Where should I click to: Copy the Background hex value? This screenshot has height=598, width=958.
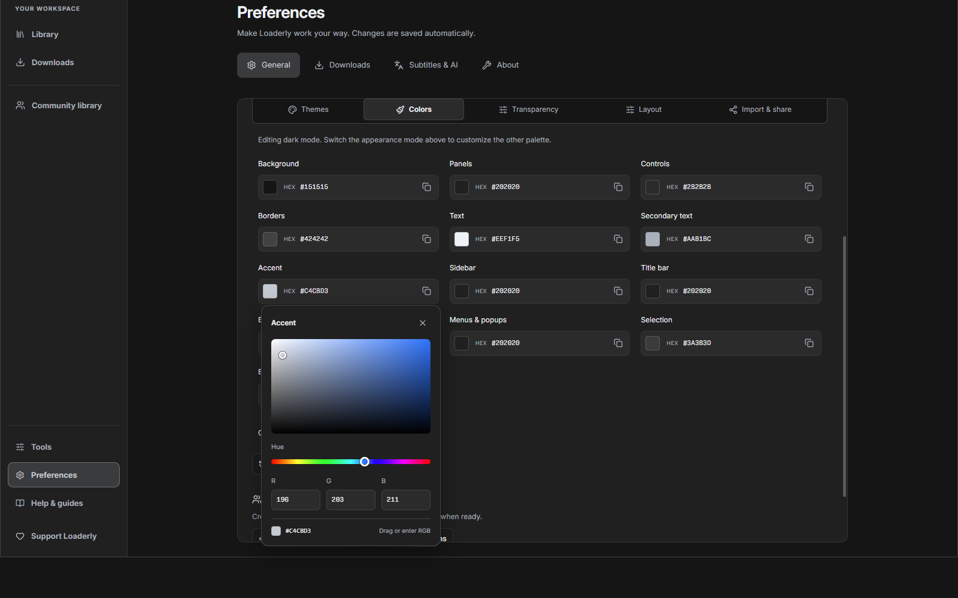pyautogui.click(x=426, y=187)
